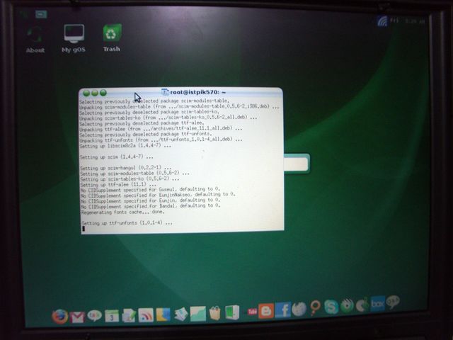Open the Box dock icon

pyautogui.click(x=378, y=304)
